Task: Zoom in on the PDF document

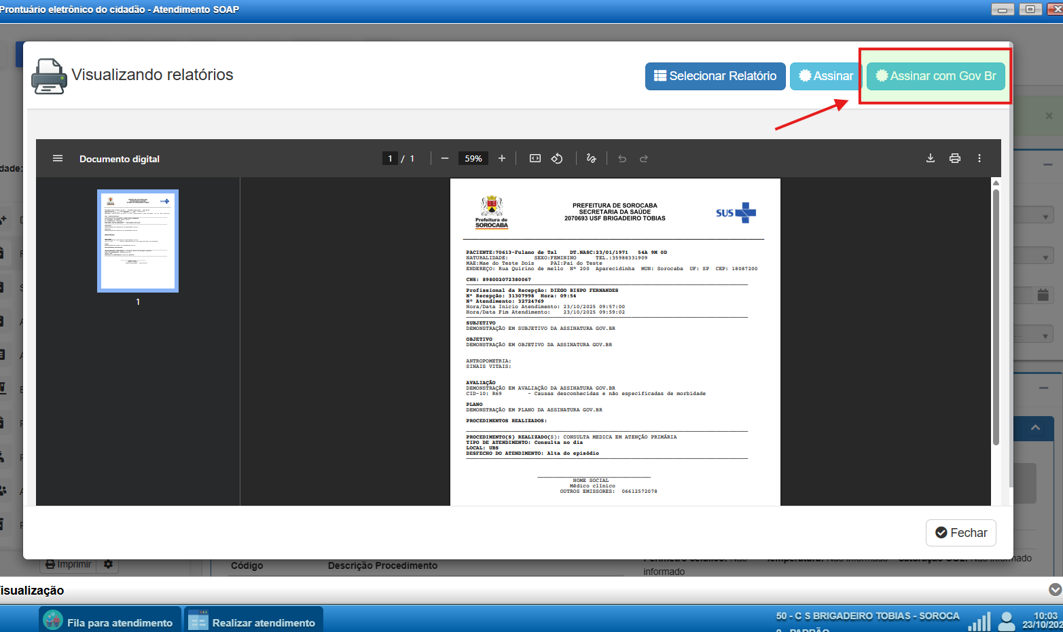Action: pyautogui.click(x=502, y=159)
